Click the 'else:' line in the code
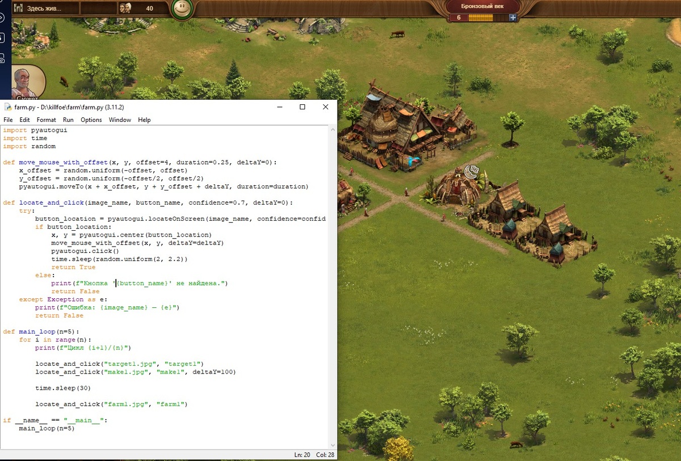 (x=44, y=275)
